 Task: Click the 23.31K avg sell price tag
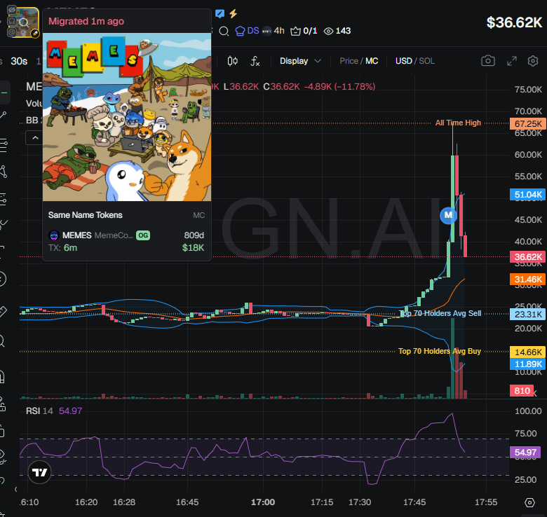528,315
